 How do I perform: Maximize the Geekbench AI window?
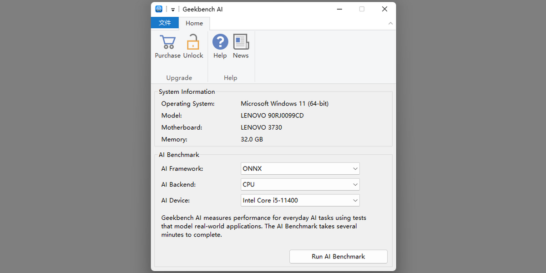pos(362,9)
